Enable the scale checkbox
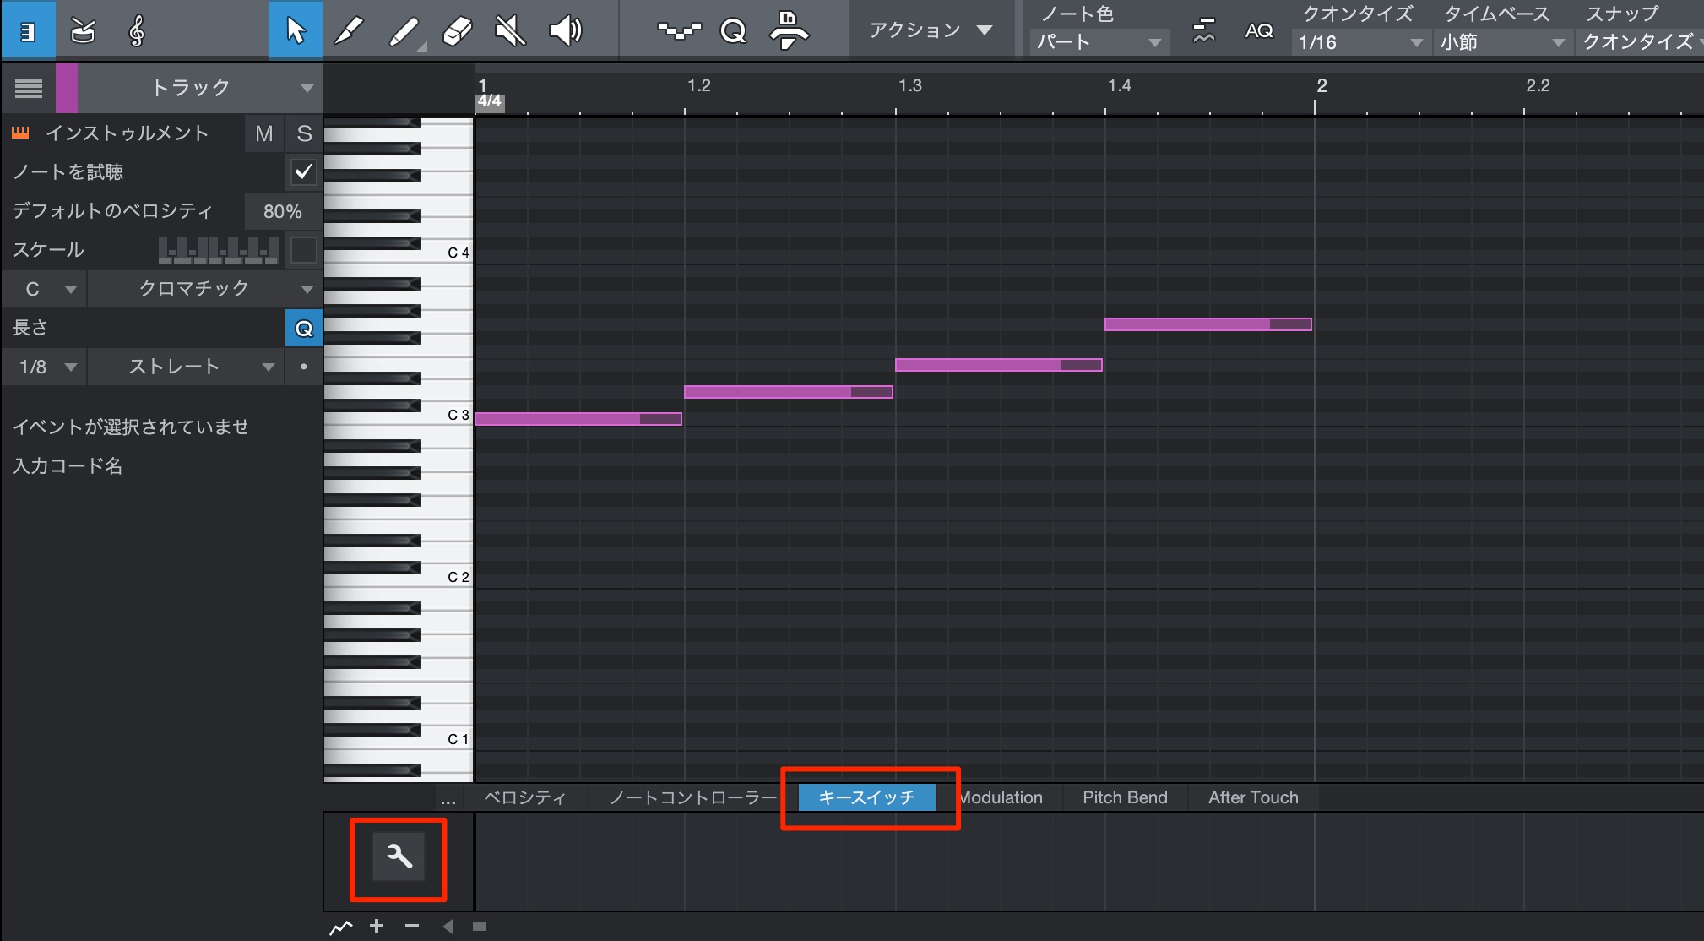 point(304,250)
